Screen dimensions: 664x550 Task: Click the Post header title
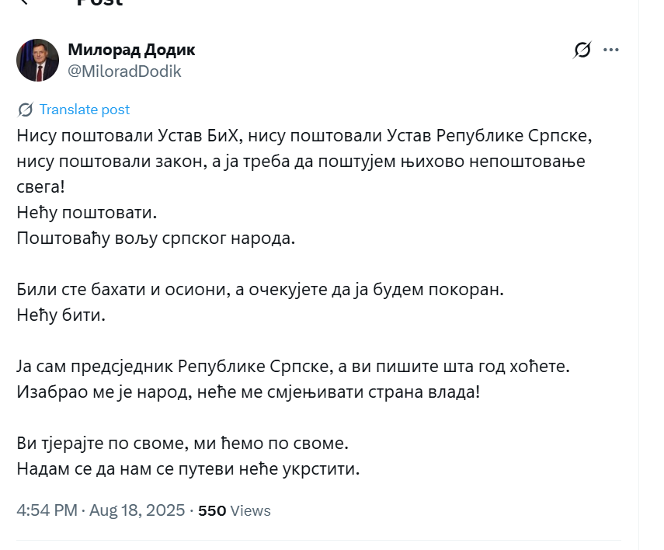(99, 2)
